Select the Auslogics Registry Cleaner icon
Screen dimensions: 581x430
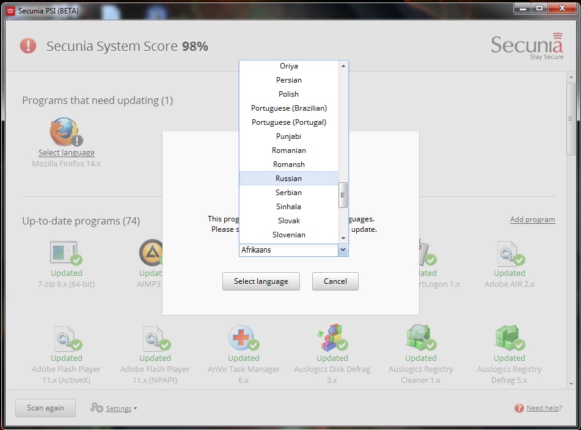pos(422,338)
